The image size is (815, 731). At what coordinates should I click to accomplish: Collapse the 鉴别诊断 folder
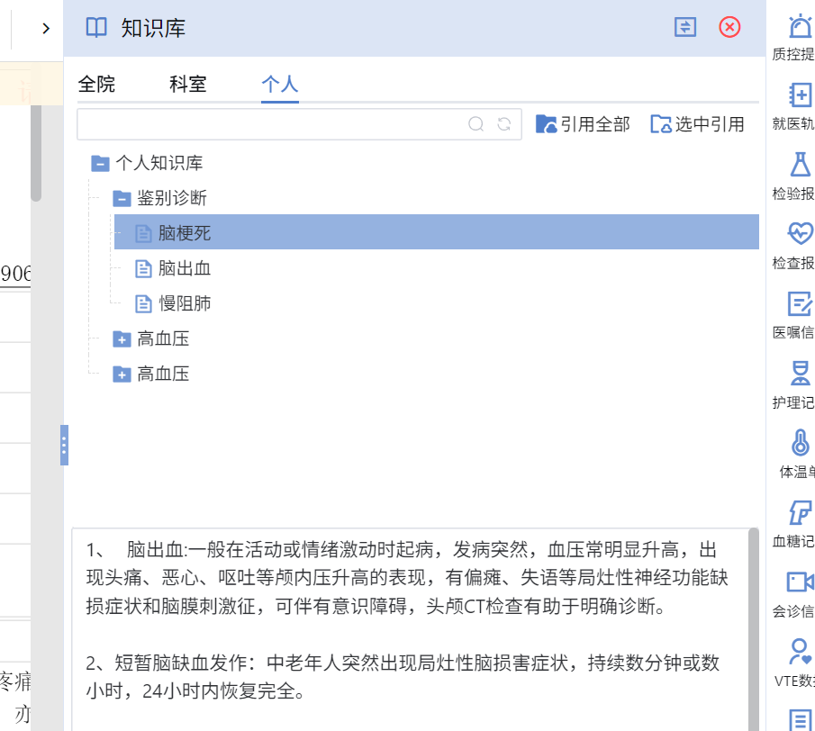click(122, 198)
